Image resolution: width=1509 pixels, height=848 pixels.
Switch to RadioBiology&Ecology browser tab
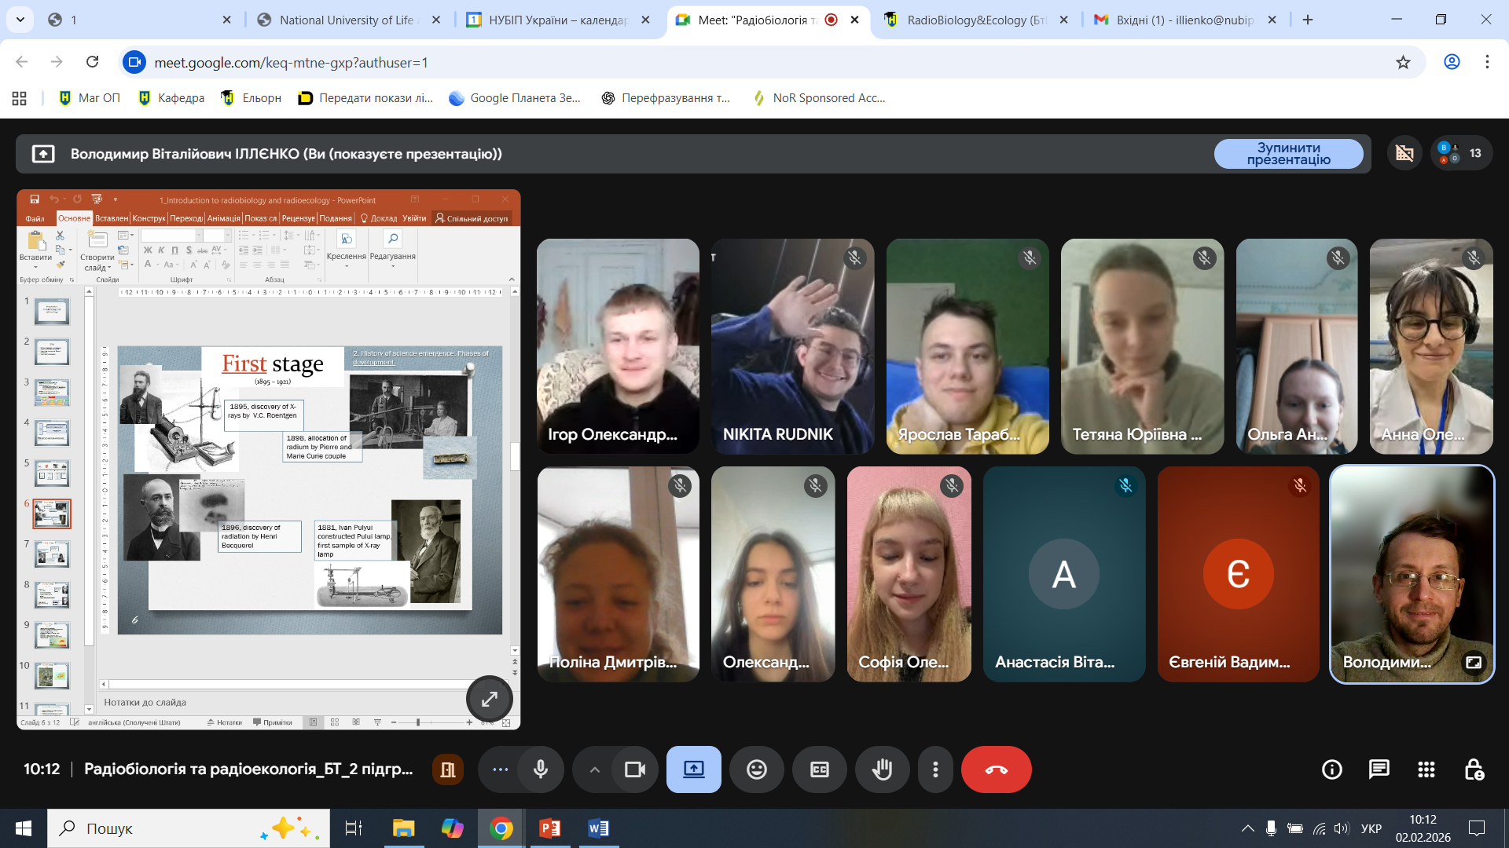pyautogui.click(x=975, y=20)
